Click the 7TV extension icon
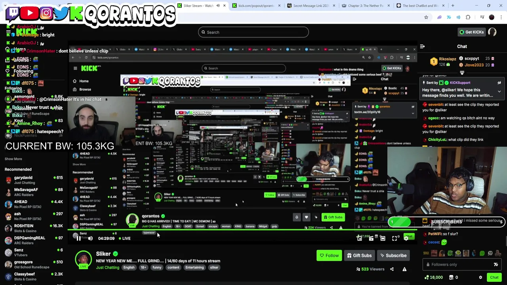The image size is (507, 285). pos(449,17)
